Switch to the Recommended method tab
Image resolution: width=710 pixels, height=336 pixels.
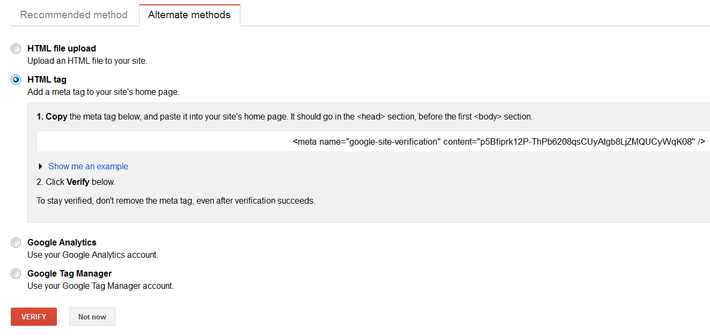74,15
